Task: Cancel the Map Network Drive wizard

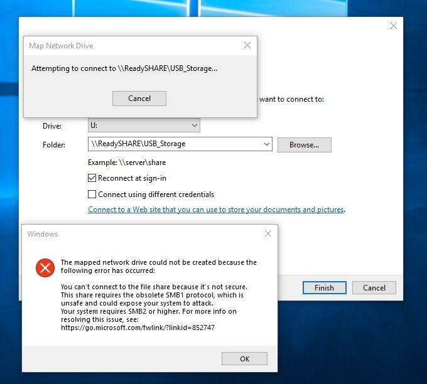Action: tap(374, 287)
